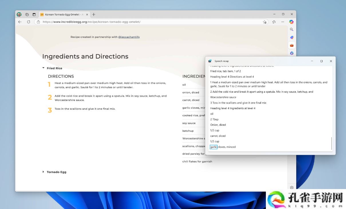The image size is (346, 209).
Task: Select the Korean Tornado Egg Omelet tab
Action: coord(64,15)
